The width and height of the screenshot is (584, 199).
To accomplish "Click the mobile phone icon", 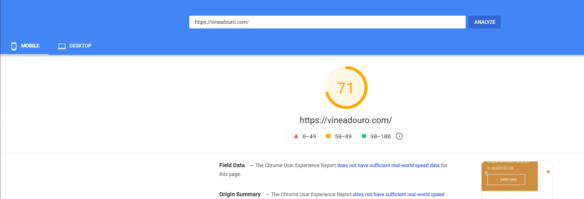I will [x=14, y=46].
